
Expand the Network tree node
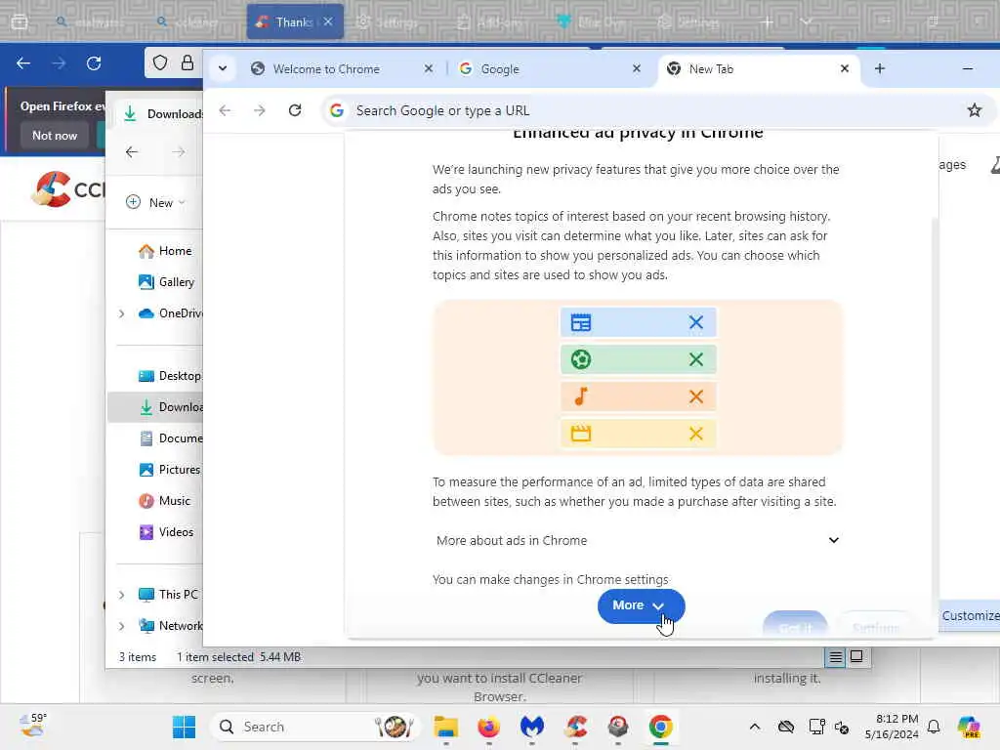(x=121, y=626)
